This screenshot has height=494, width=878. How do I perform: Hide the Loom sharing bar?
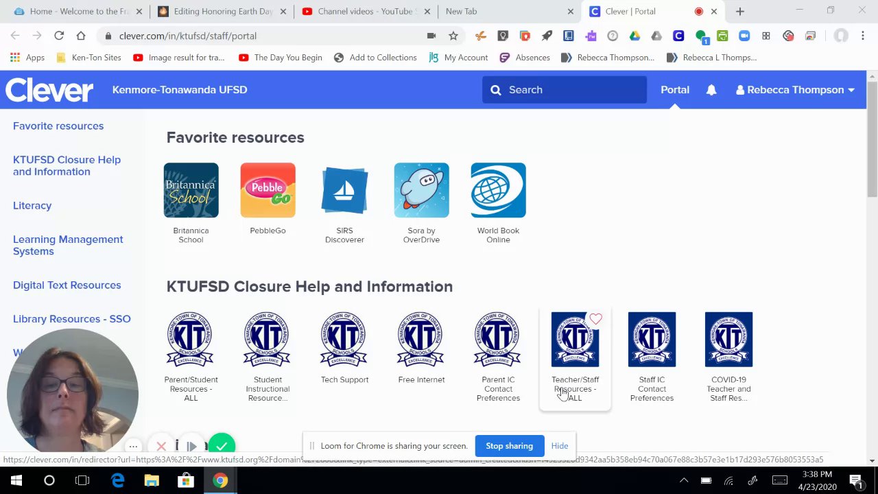559,446
